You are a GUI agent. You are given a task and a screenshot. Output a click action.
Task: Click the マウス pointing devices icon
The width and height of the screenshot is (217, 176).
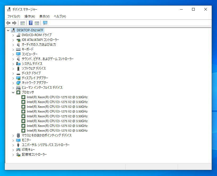click(x=18, y=135)
